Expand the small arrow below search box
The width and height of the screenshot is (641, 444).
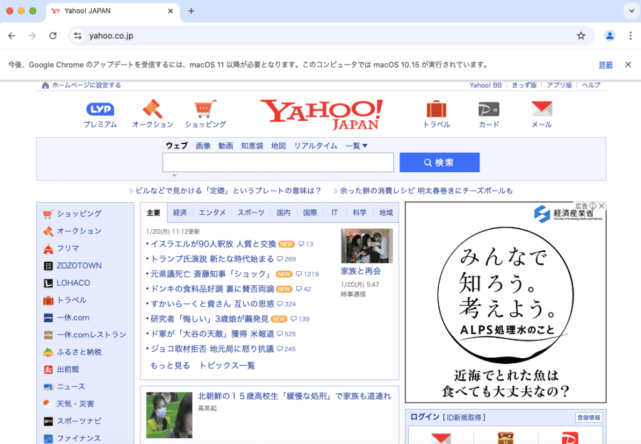tap(175, 175)
